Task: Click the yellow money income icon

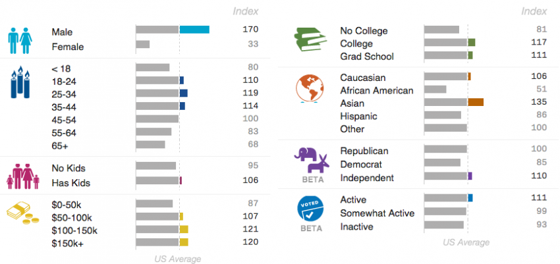Action: (x=23, y=213)
